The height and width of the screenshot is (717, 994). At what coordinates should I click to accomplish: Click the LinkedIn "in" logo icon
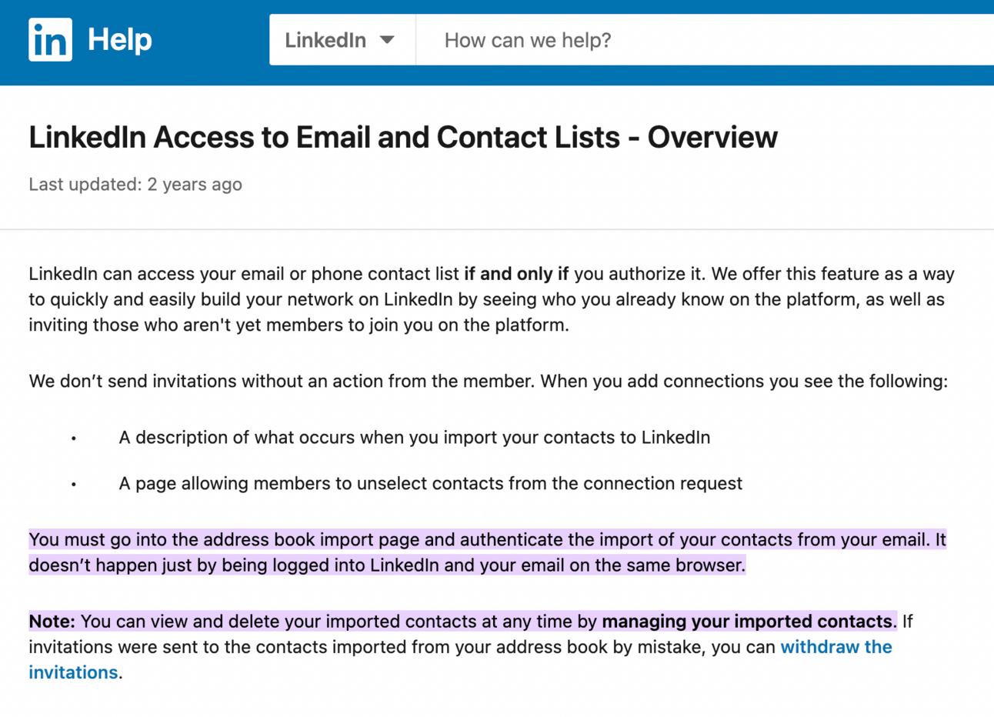pyautogui.click(x=50, y=39)
